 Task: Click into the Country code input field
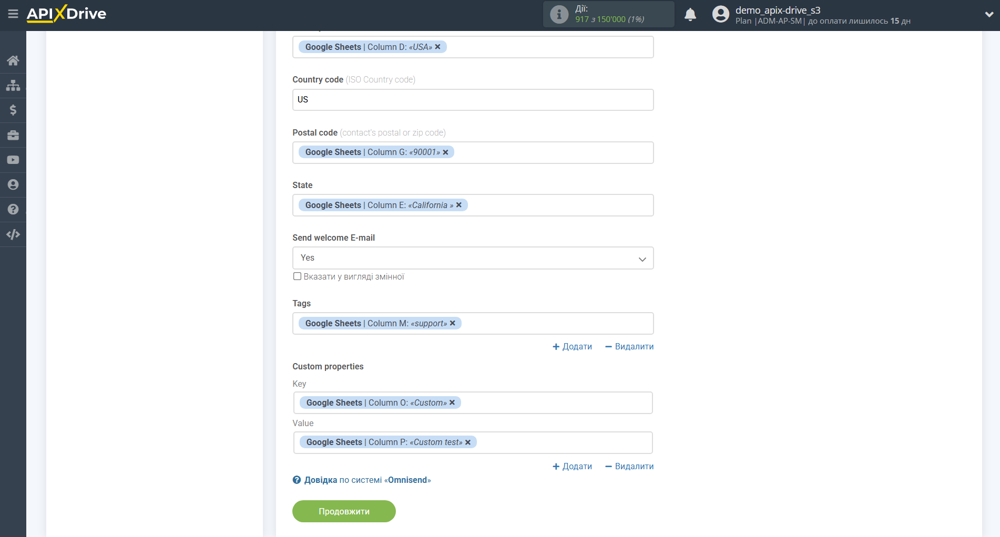(473, 100)
